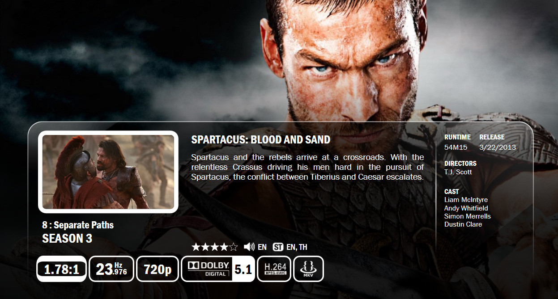The image size is (558, 299).
Task: Click the audio speaker language icon
Action: point(249,247)
